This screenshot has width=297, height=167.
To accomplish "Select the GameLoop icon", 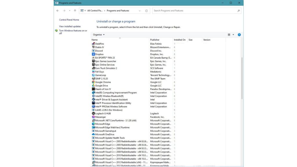I will click(93, 75).
